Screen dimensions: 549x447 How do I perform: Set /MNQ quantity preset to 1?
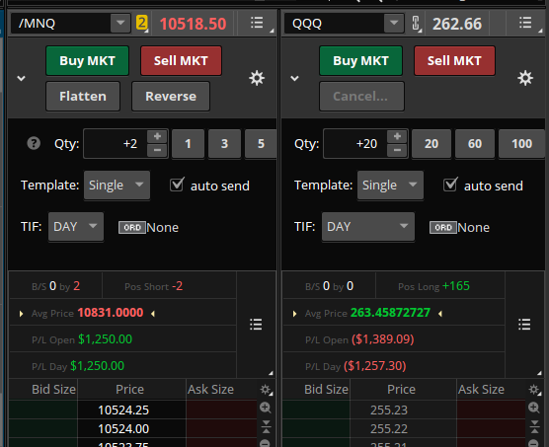pos(188,144)
